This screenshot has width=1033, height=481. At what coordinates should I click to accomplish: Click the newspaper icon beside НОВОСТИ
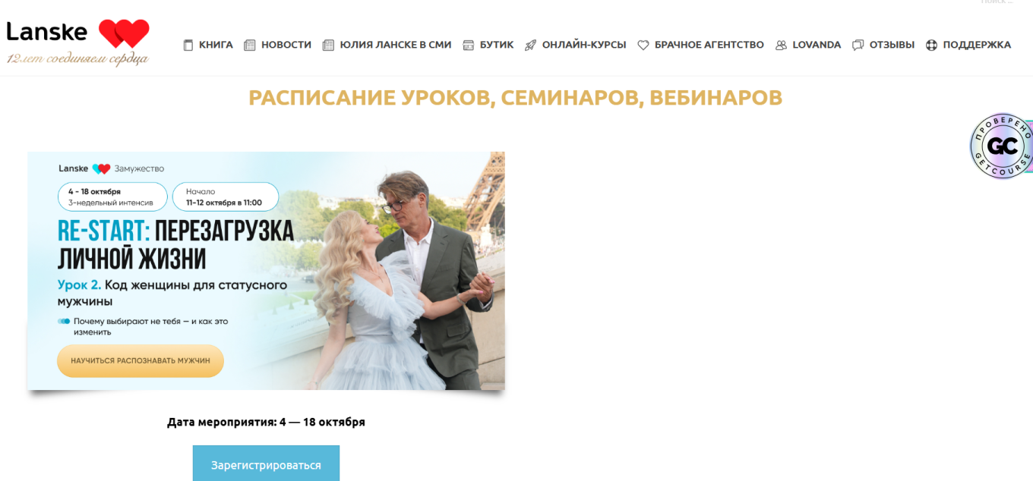[x=249, y=45]
